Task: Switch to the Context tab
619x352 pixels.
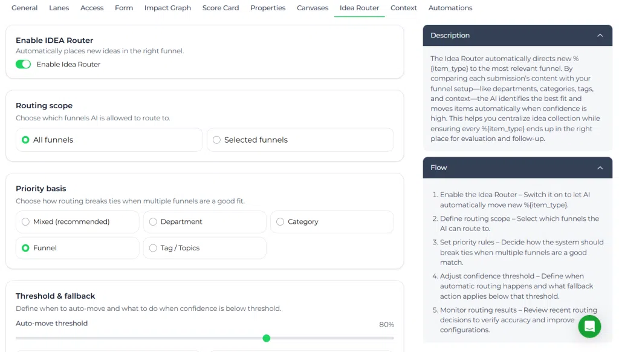Action: pos(404,8)
